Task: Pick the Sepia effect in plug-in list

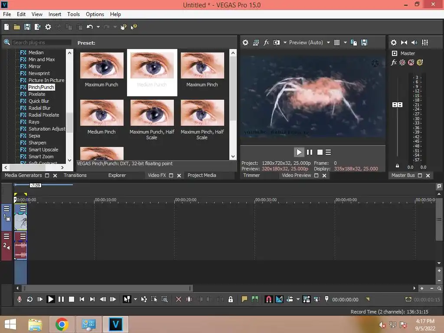Action: 34,136
